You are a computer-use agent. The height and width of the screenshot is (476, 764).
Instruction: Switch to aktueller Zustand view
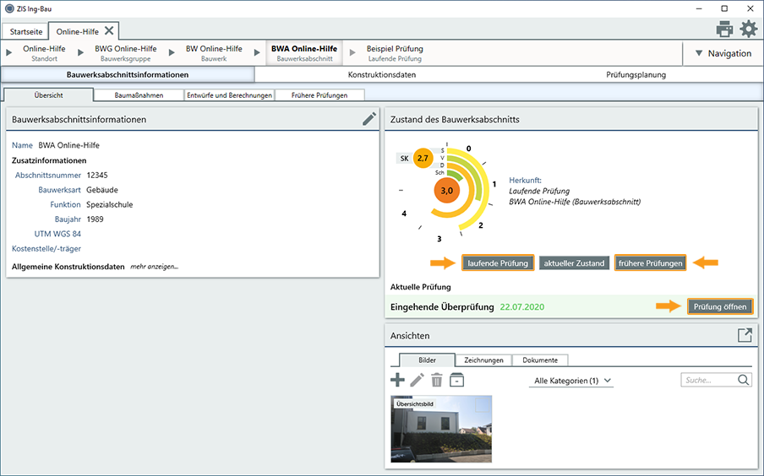pos(574,263)
